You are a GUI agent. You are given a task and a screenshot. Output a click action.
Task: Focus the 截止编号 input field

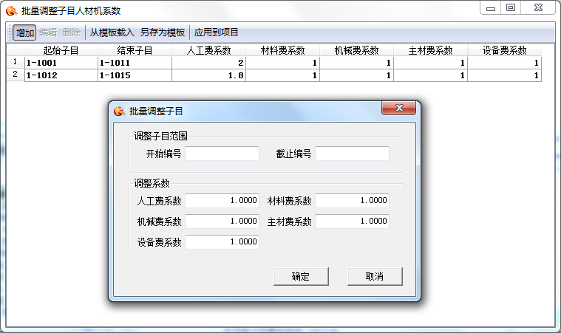pyautogui.click(x=352, y=154)
